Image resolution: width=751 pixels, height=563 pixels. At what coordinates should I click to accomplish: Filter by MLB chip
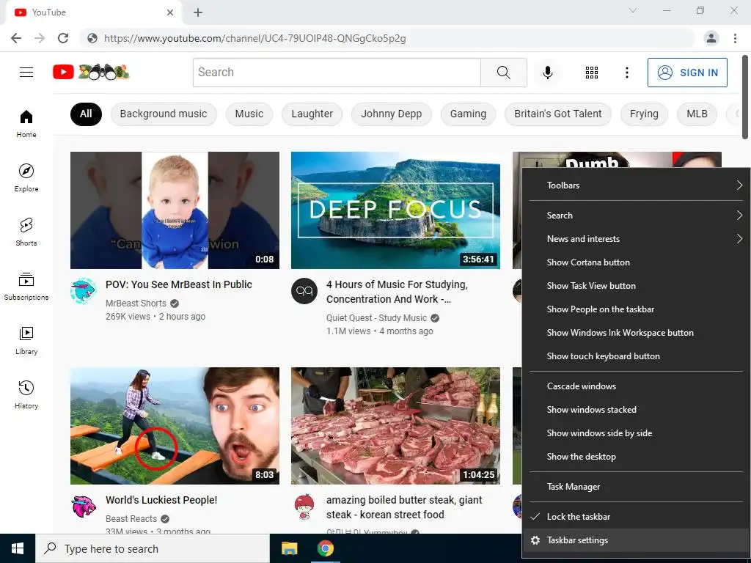(697, 114)
